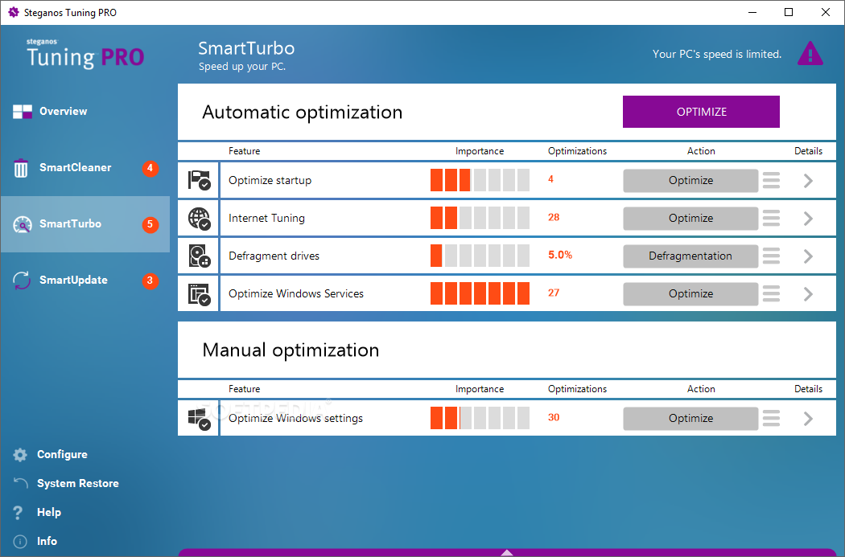The width and height of the screenshot is (845, 557).
Task: Click 'Your PC's speed is limited.' message
Action: pyautogui.click(x=717, y=55)
